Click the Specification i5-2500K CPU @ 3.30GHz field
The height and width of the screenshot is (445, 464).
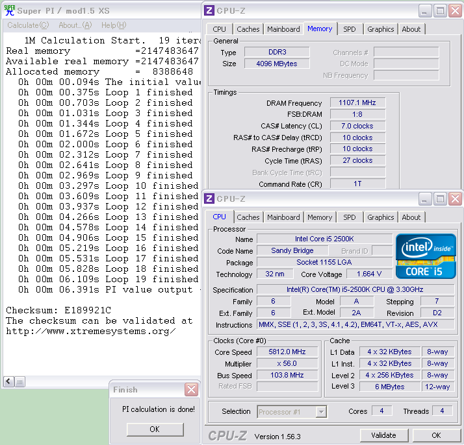[x=355, y=289]
